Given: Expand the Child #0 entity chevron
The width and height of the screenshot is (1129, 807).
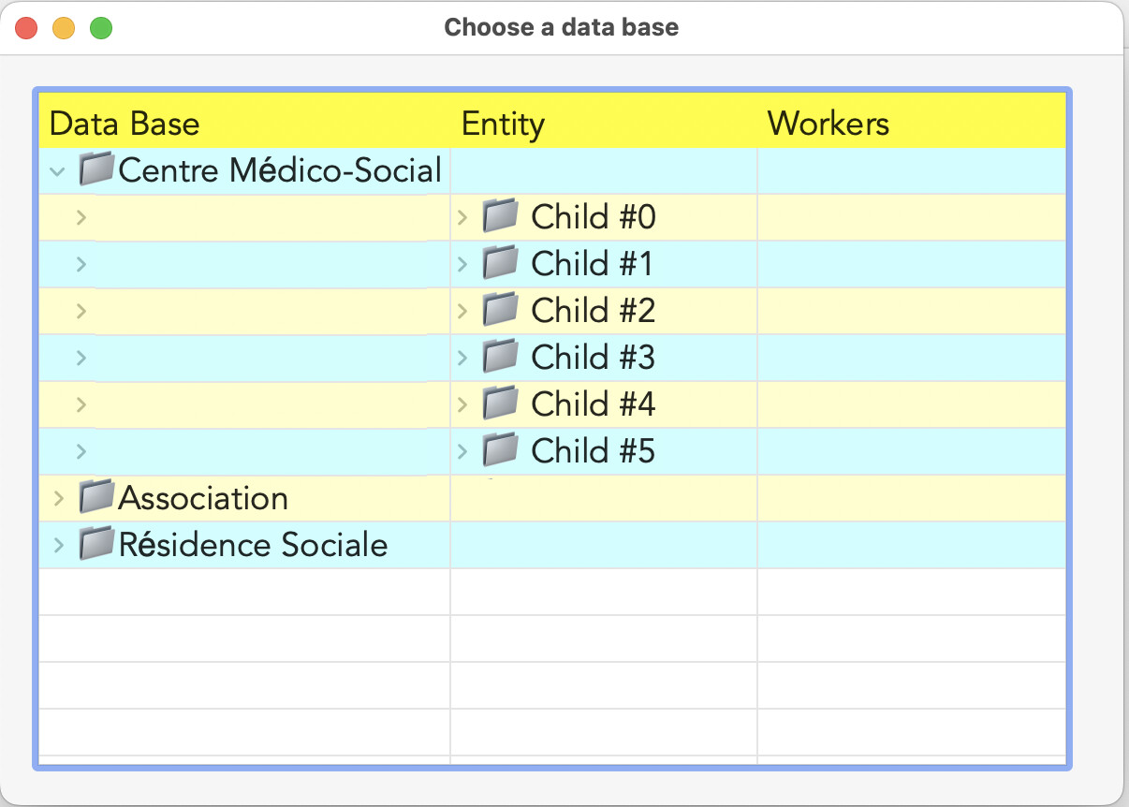Looking at the screenshot, I should (x=462, y=217).
